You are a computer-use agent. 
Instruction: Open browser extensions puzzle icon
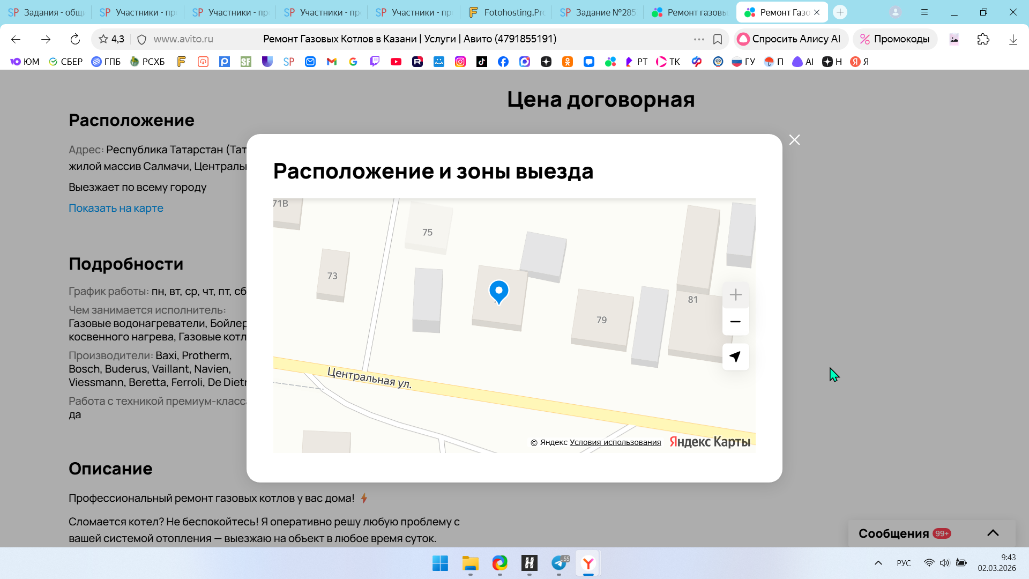[x=983, y=39]
